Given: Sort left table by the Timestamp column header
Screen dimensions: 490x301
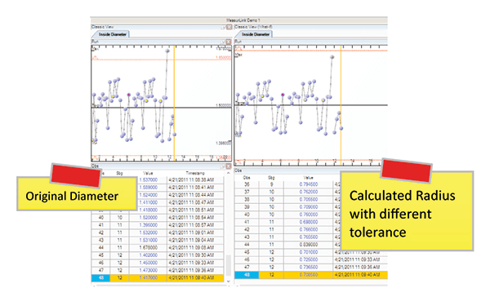Looking at the screenshot, I should pyautogui.click(x=195, y=173).
